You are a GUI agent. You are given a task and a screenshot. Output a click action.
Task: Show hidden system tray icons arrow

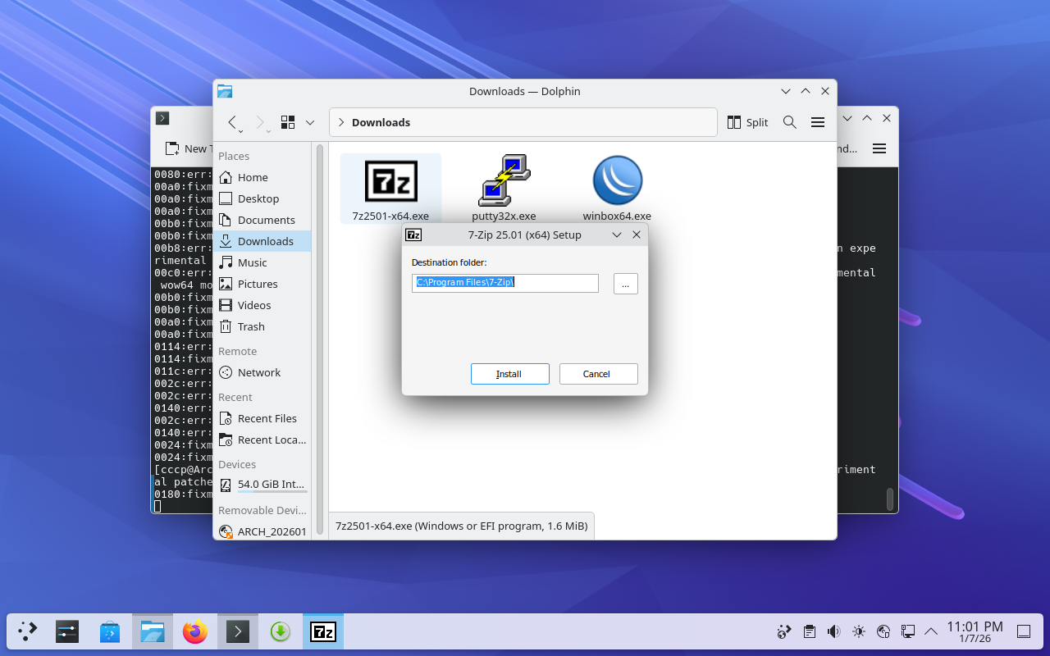pos(931,631)
